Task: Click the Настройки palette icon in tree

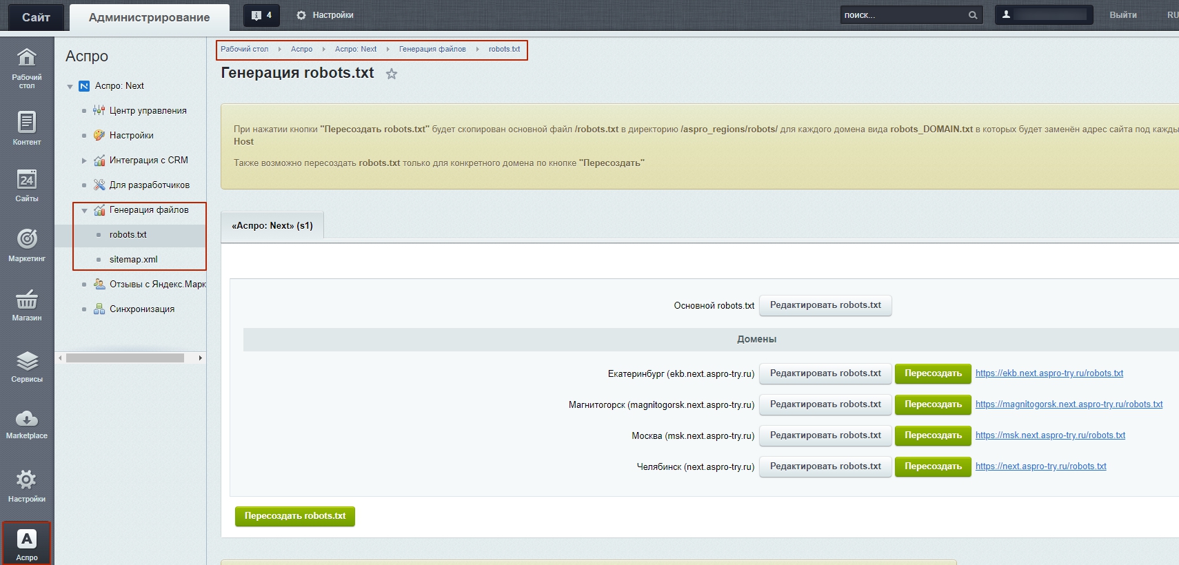Action: [x=99, y=136]
